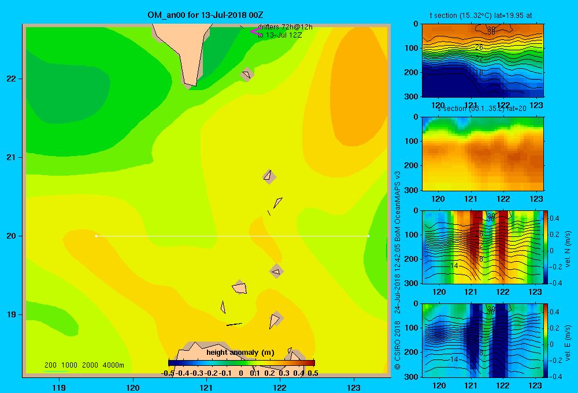578x393 pixels.
Task: Click the -0.5 tick on height anomaly scale
Action: [168, 373]
